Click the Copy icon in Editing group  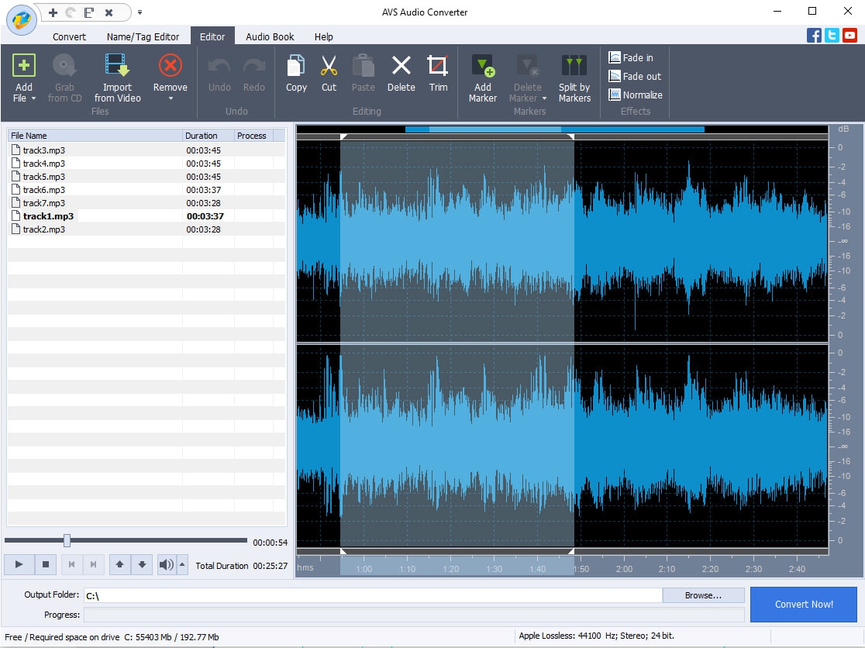pos(296,74)
